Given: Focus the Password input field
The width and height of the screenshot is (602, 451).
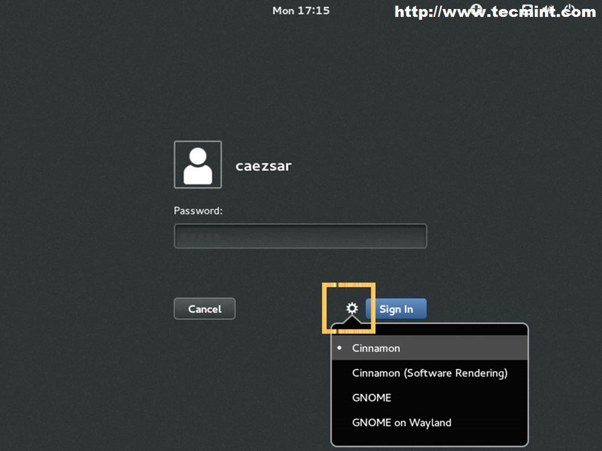Looking at the screenshot, I should 300,236.
